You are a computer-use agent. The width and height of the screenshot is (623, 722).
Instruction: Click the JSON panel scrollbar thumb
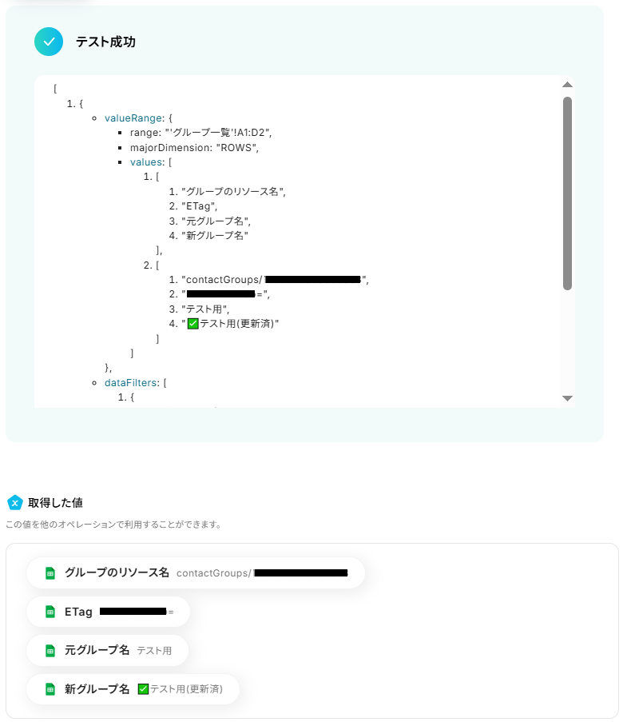tap(567, 193)
